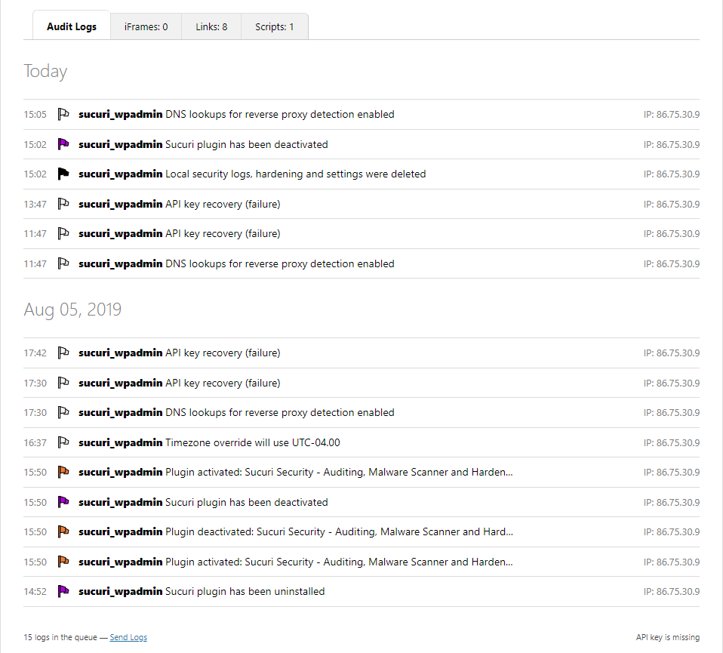
Task: Click the flag icon on the 13:47 API key recovery
Action: (x=63, y=204)
